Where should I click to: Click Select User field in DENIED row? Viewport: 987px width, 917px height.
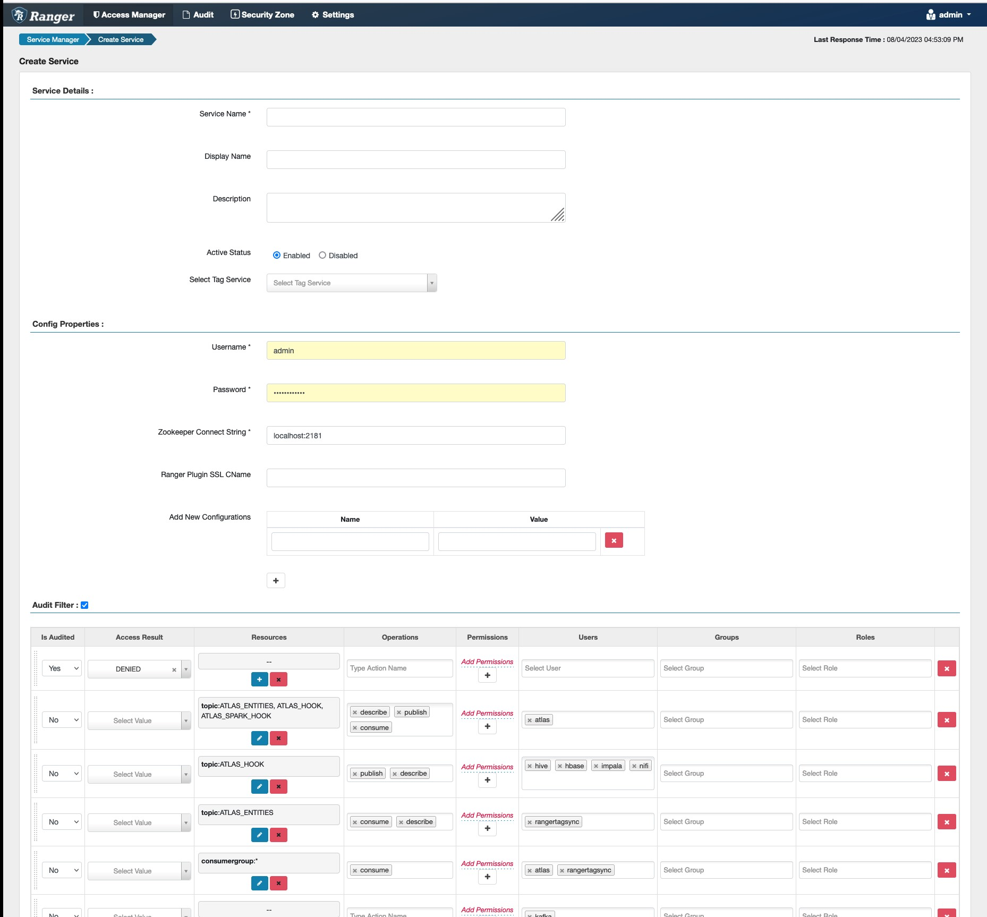[x=588, y=668]
